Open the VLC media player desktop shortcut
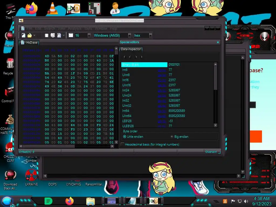 tap(53, 8)
